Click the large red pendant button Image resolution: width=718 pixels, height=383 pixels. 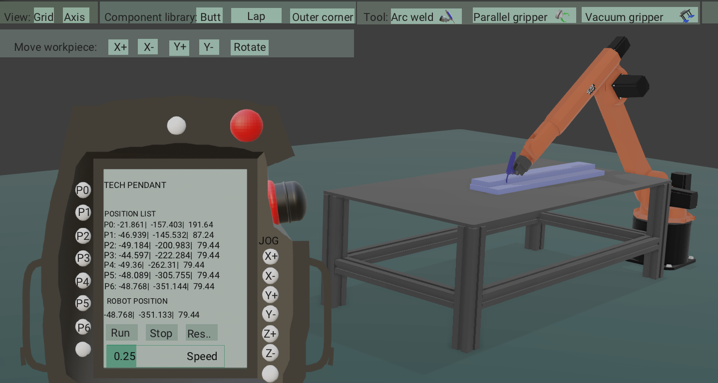247,125
